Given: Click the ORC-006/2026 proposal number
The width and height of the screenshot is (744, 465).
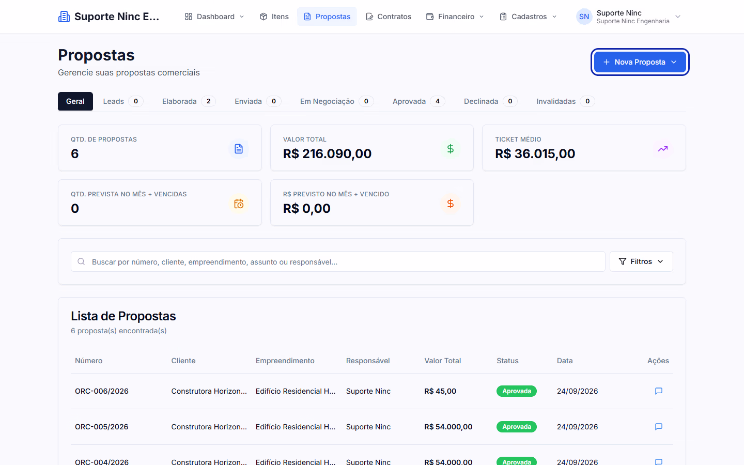Looking at the screenshot, I should (102, 391).
